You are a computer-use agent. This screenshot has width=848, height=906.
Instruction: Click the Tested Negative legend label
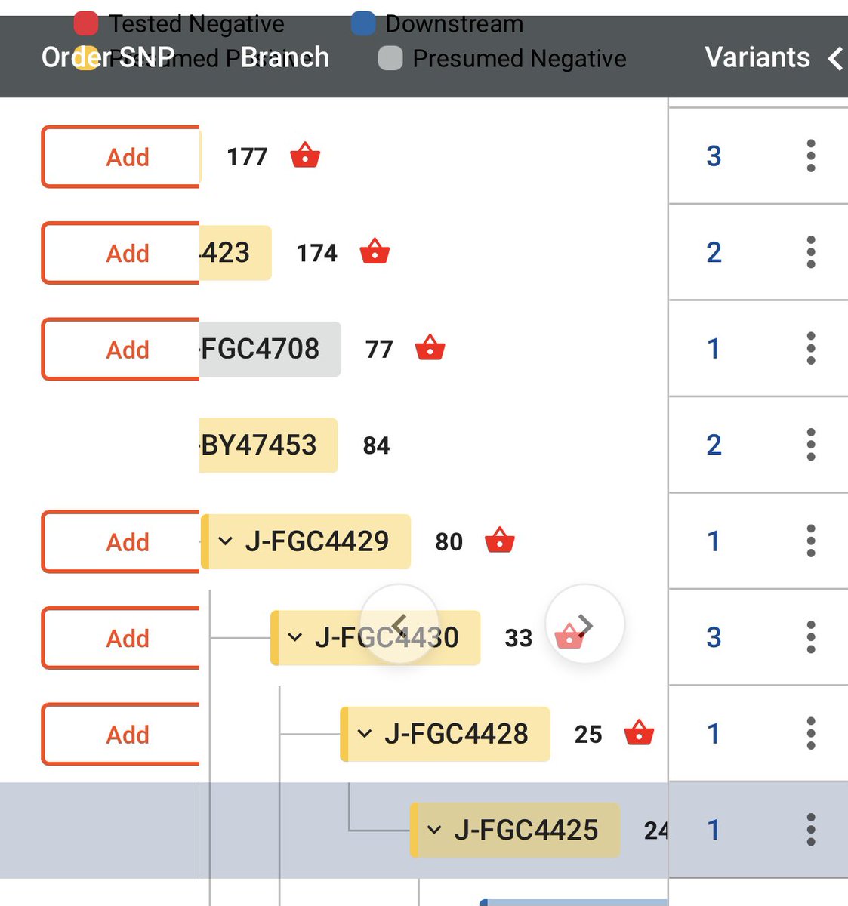(x=196, y=23)
